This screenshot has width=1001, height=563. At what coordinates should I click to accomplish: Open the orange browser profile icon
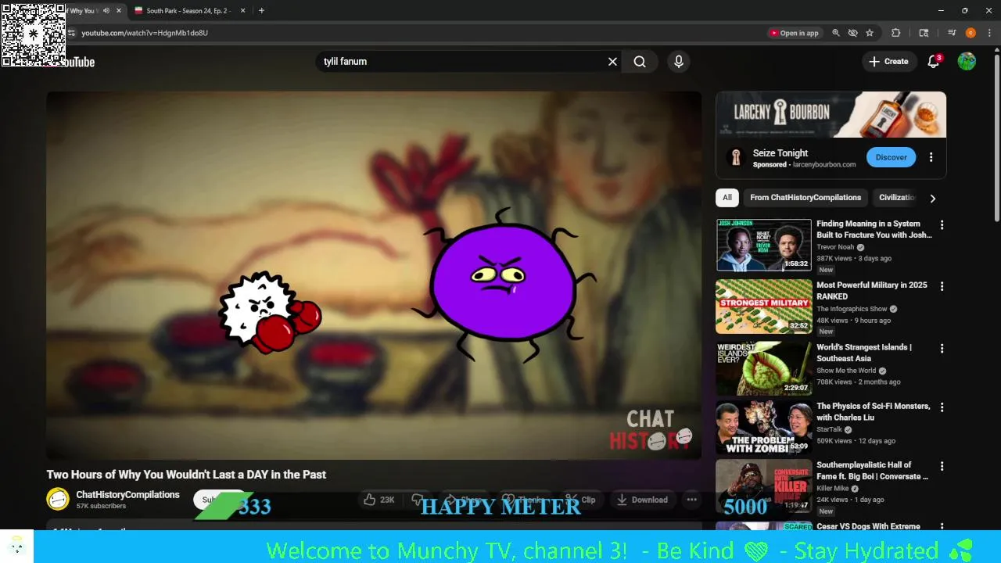point(971,33)
